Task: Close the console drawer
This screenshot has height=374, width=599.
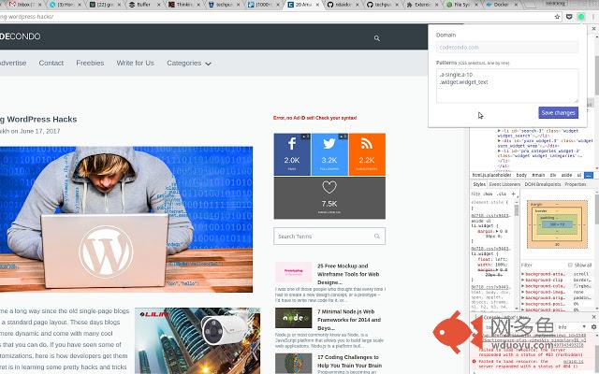Action: point(594,317)
